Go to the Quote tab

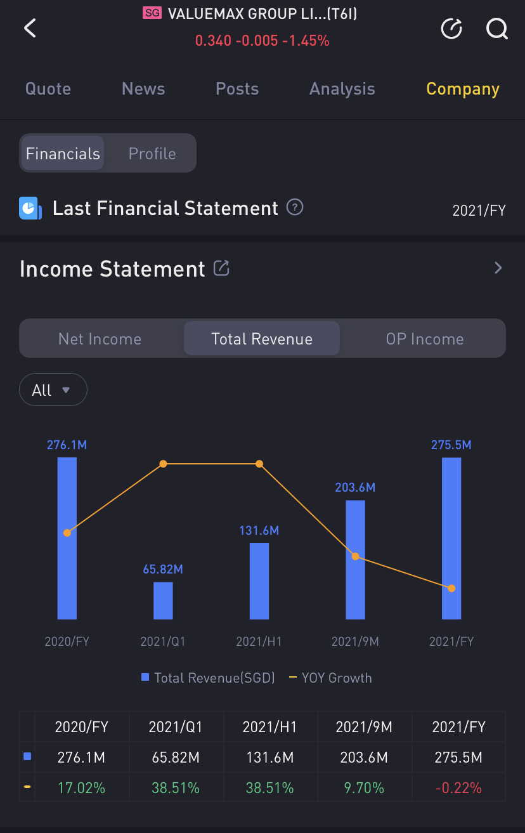pyautogui.click(x=48, y=89)
